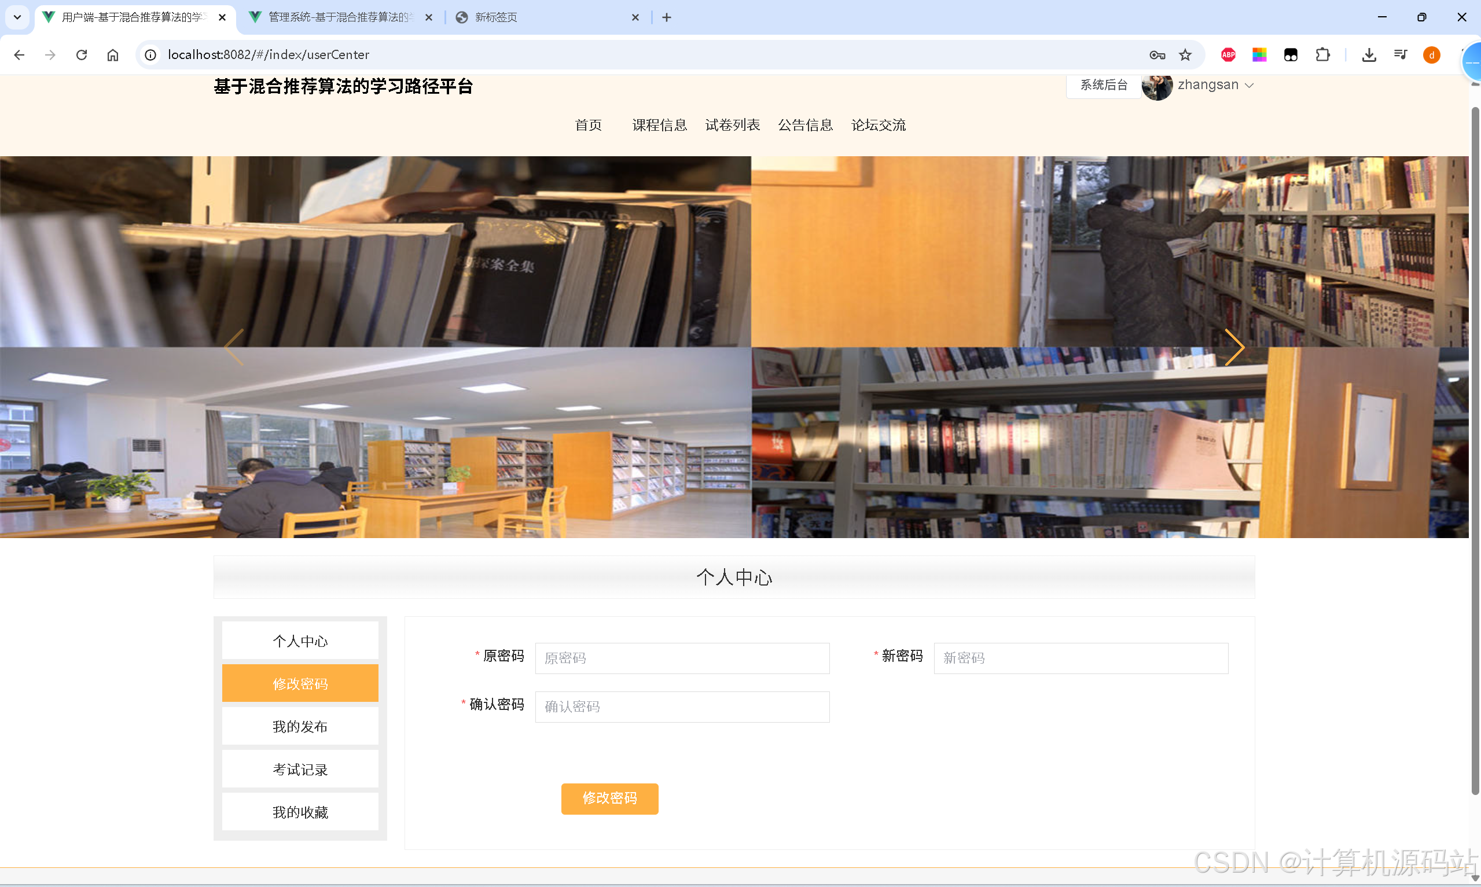
Task: Toggle the media controls icon in browser toolbar
Action: pos(1401,54)
